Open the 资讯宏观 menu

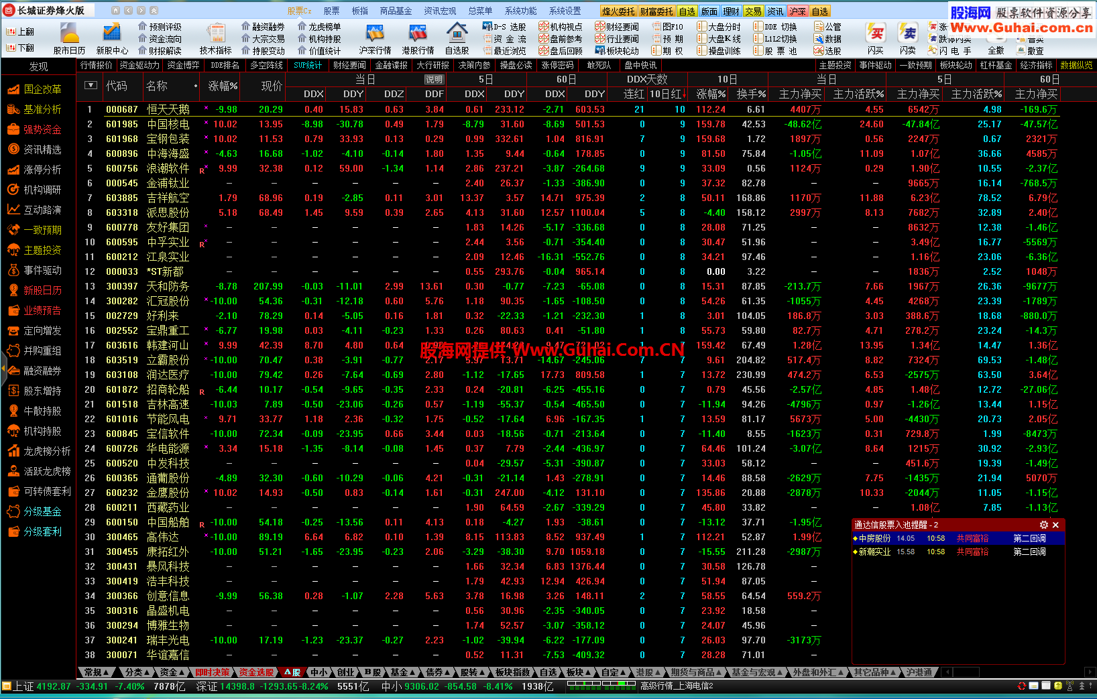[x=440, y=11]
